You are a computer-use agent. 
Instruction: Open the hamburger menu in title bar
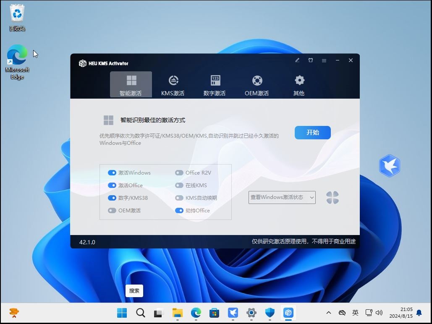pos(324,60)
